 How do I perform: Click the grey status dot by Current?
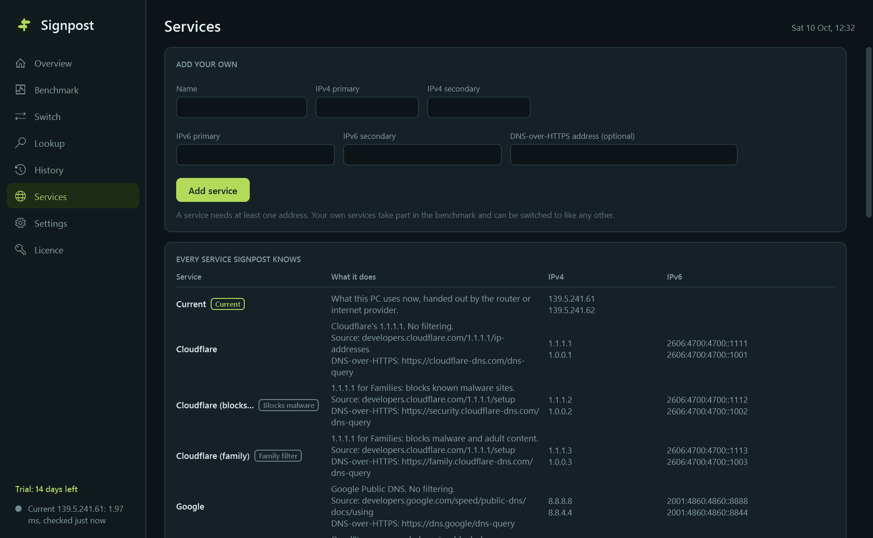18,509
